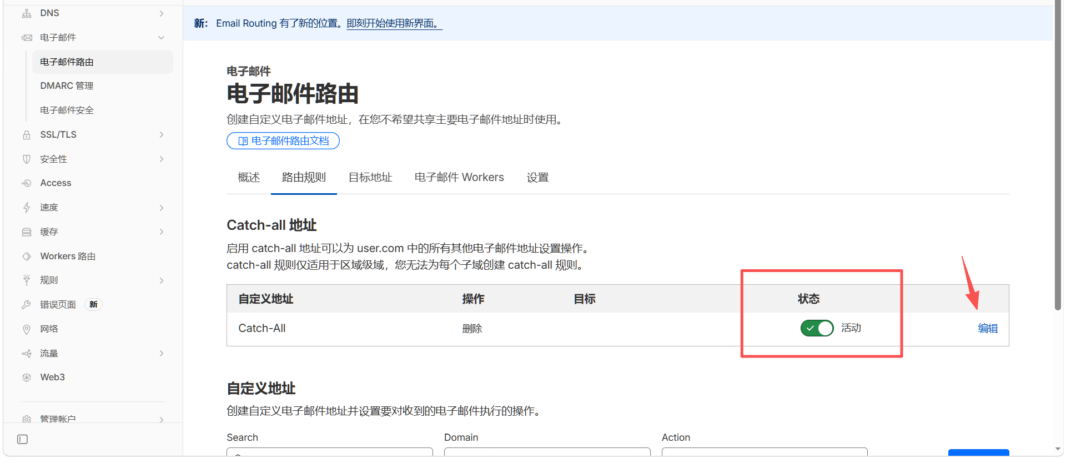Collapse sidebar using bottom panel icon
The image size is (1066, 458).
coord(22,440)
